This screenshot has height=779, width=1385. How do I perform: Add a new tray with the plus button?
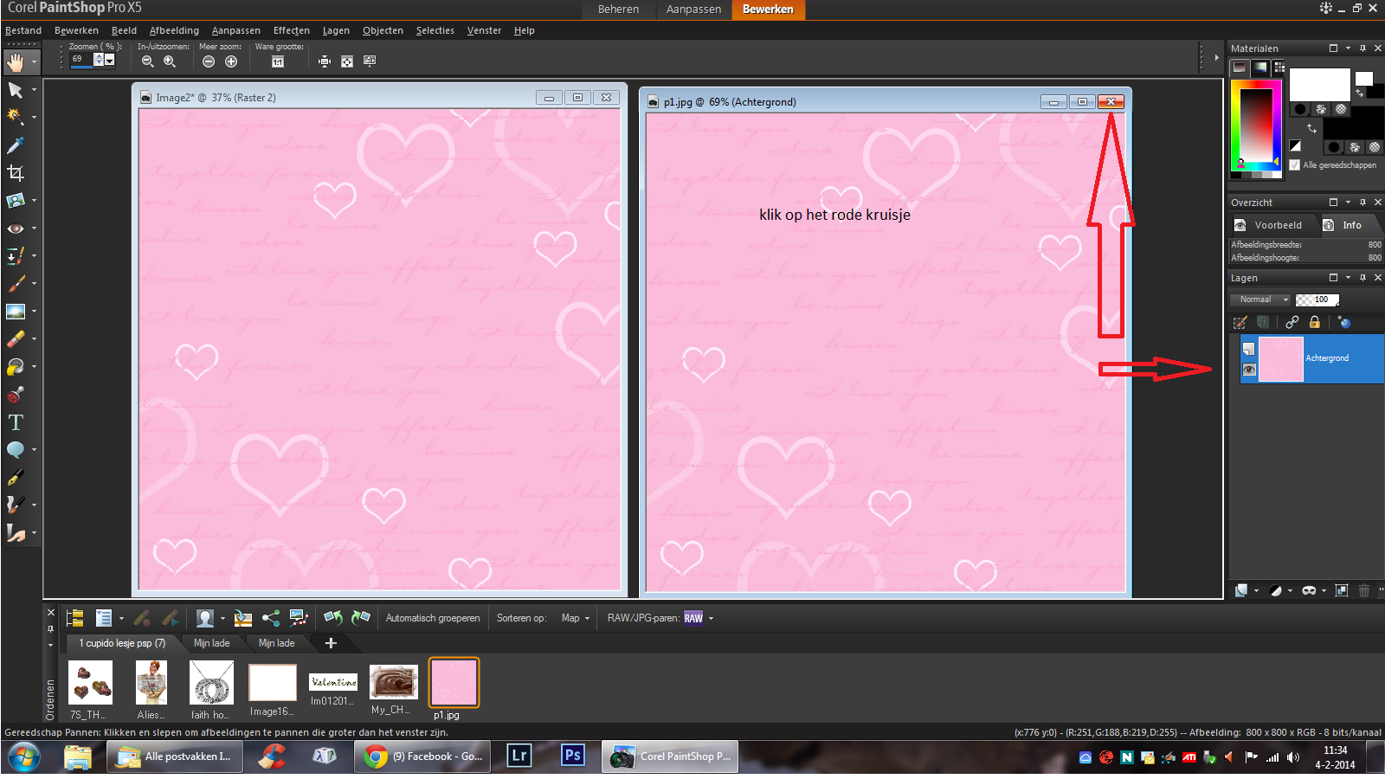331,643
